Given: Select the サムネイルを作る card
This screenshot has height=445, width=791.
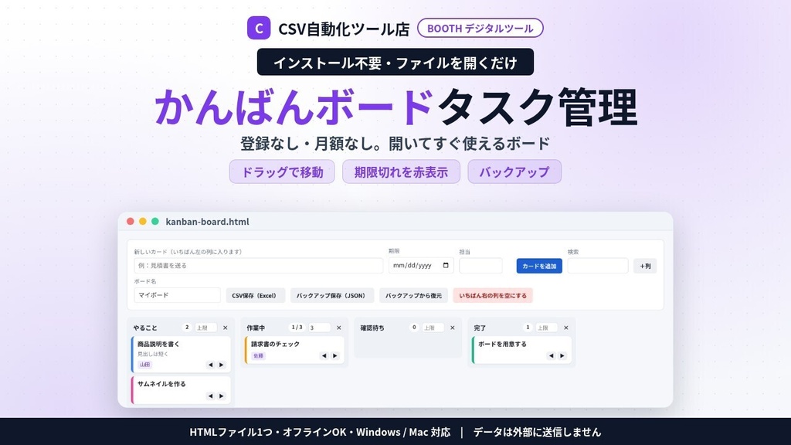Looking at the screenshot, I should coord(181,389).
